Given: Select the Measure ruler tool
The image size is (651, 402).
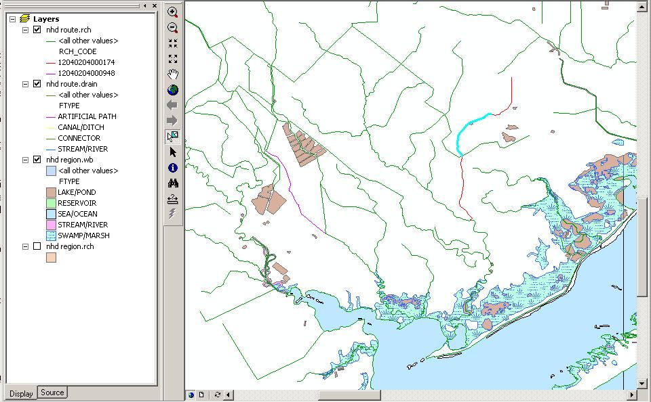Looking at the screenshot, I should pos(172,198).
